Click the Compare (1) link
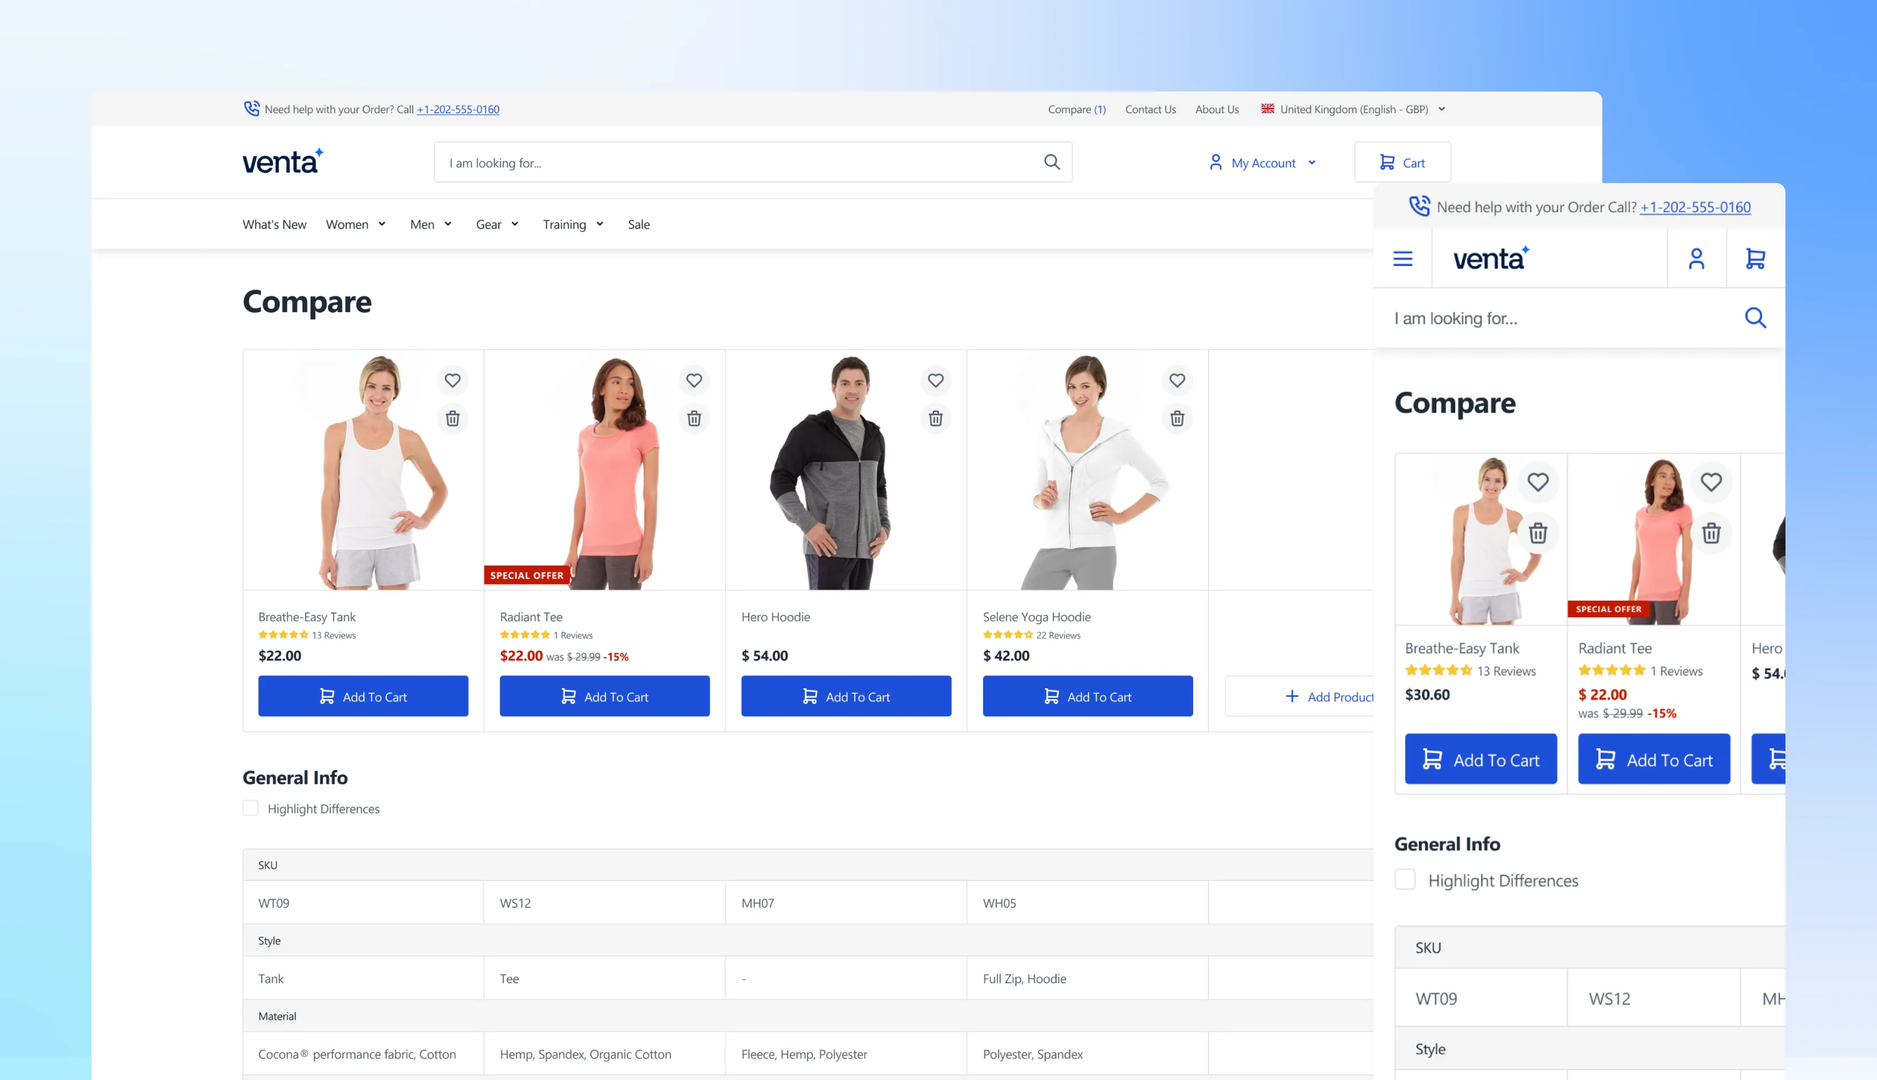This screenshot has height=1080, width=1877. (x=1076, y=109)
